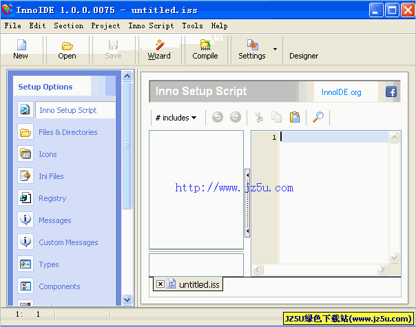Image resolution: width=416 pixels, height=327 pixels.
Task: Click the Registry sidebar icon
Action: [x=25, y=198]
